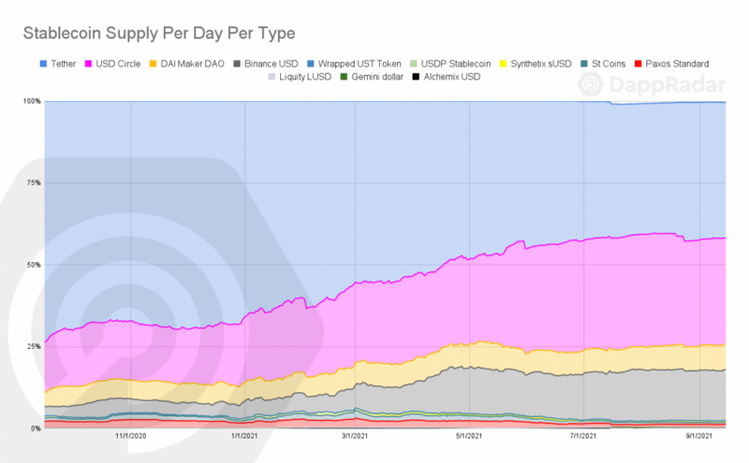
Task: Click the Paxos Standard red swatch
Action: point(639,64)
